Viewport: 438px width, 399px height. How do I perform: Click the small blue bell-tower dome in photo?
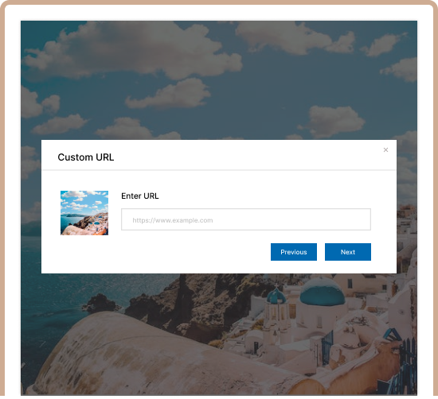tap(276, 296)
